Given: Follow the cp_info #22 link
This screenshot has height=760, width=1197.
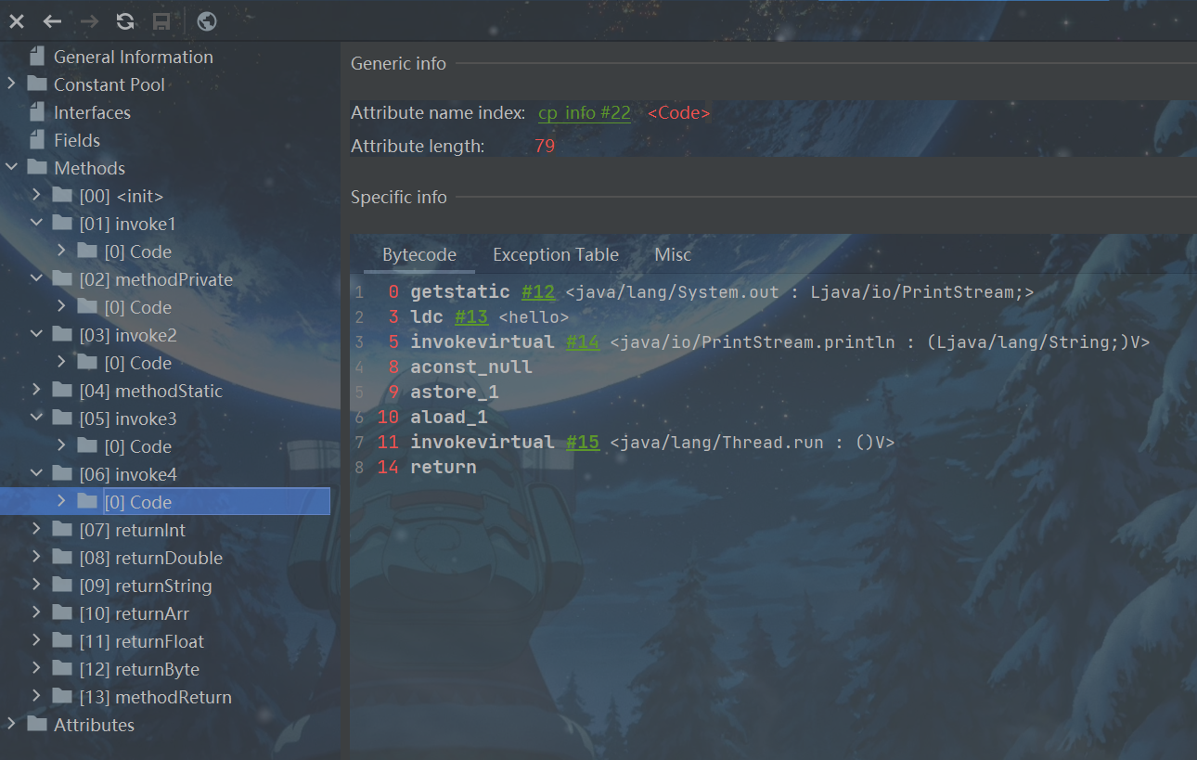Looking at the screenshot, I should pos(584,113).
